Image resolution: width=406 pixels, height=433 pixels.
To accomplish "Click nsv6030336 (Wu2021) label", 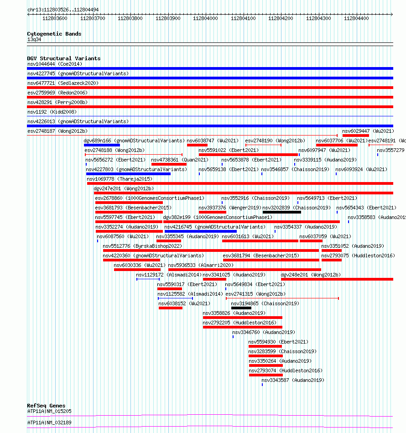I will tap(140, 266).
